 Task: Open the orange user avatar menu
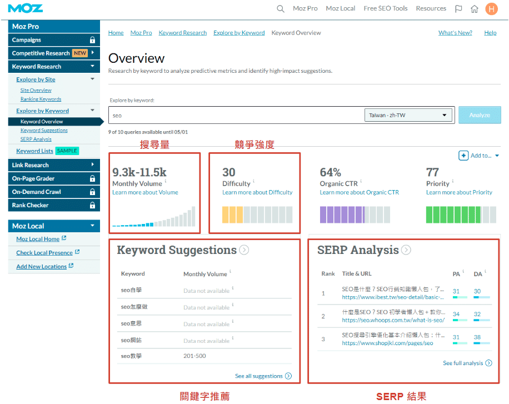click(x=491, y=9)
